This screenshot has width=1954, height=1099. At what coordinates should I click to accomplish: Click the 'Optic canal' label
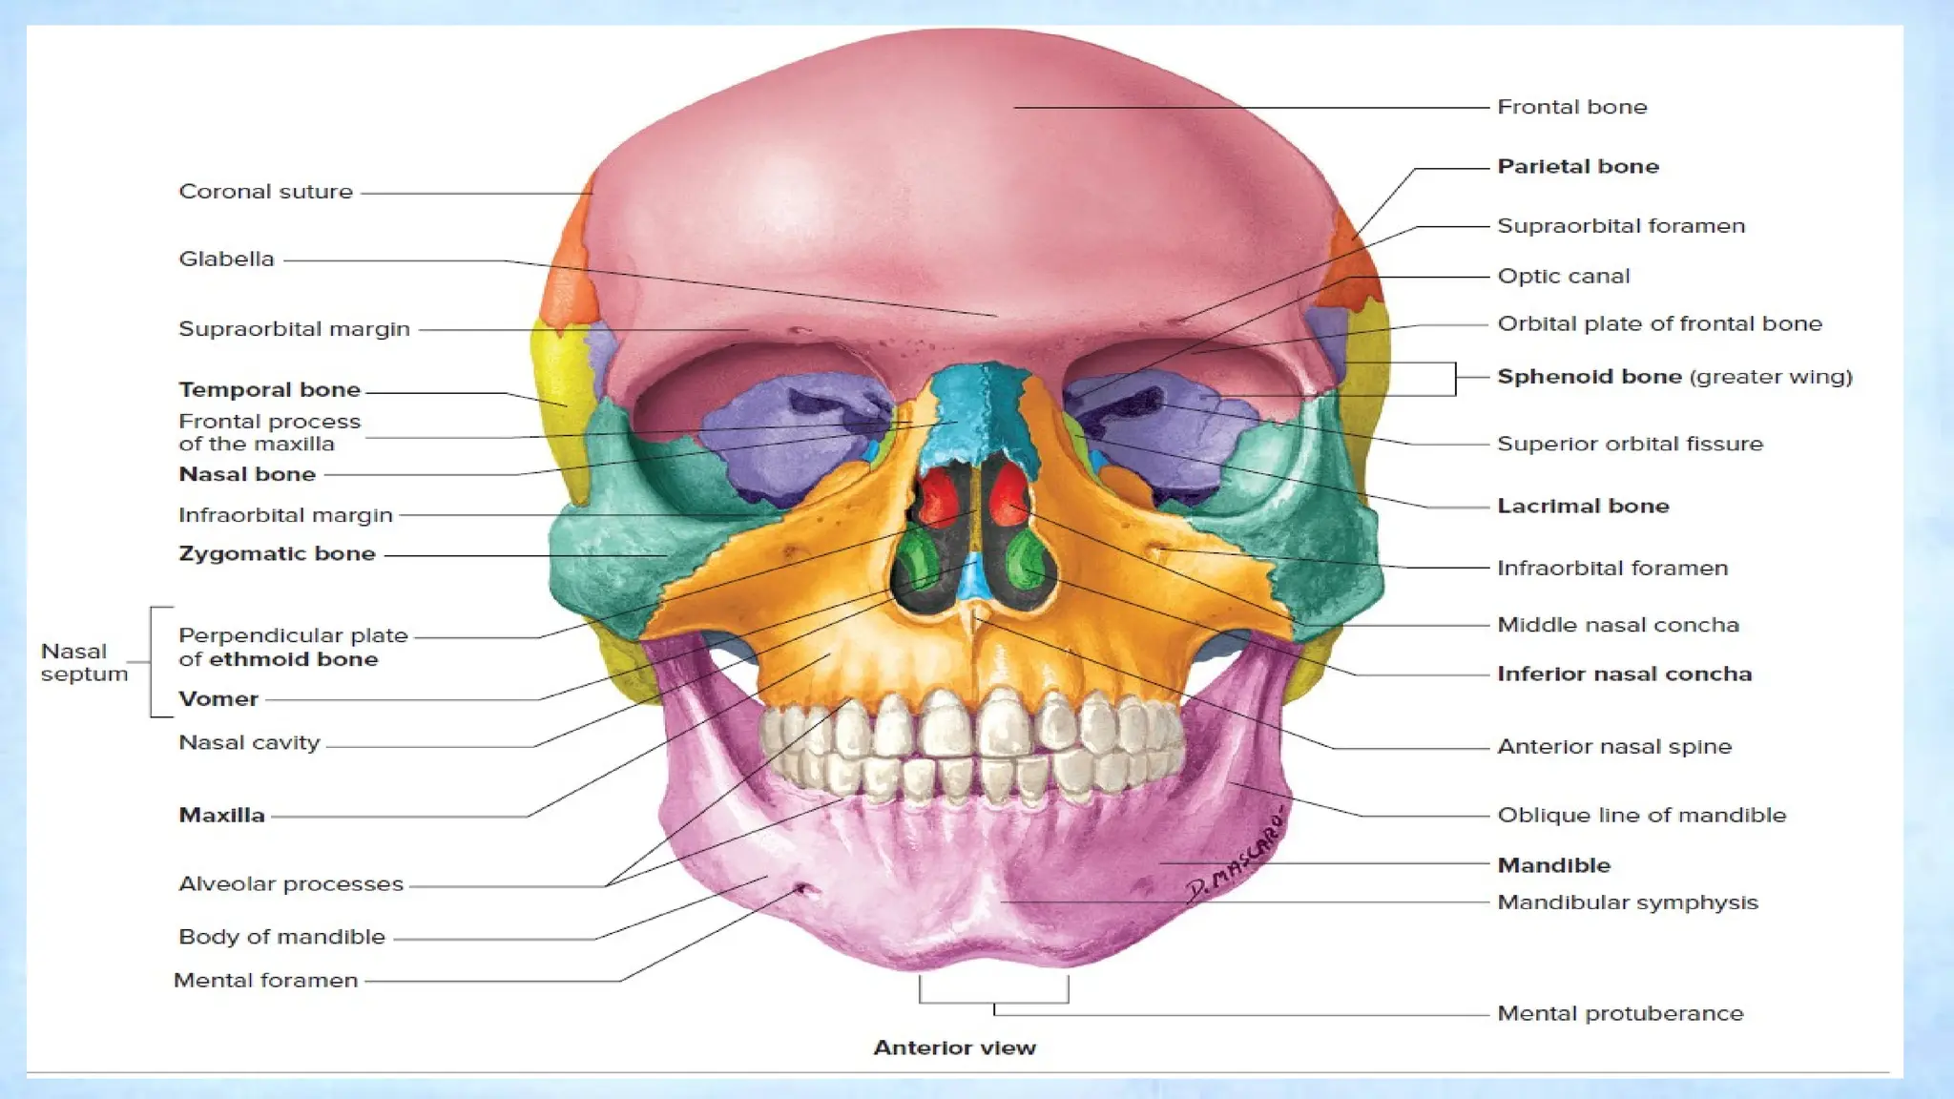pos(1563,277)
